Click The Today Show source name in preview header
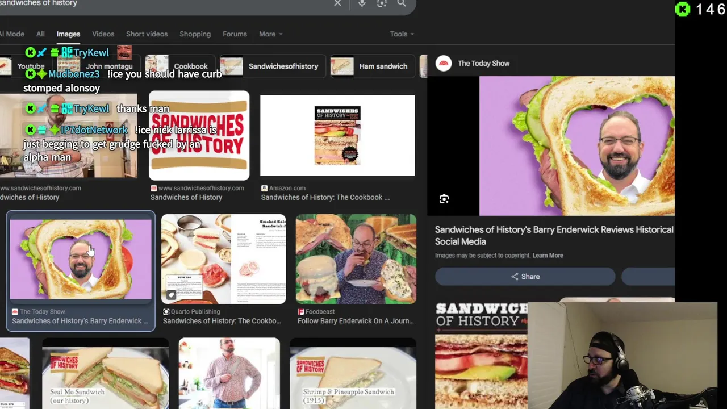This screenshot has height=409, width=727. click(x=483, y=64)
